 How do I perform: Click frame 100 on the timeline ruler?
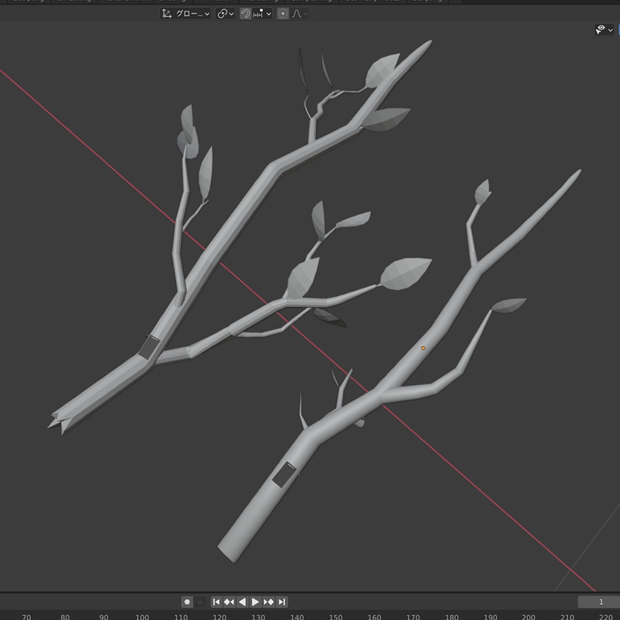click(x=142, y=617)
